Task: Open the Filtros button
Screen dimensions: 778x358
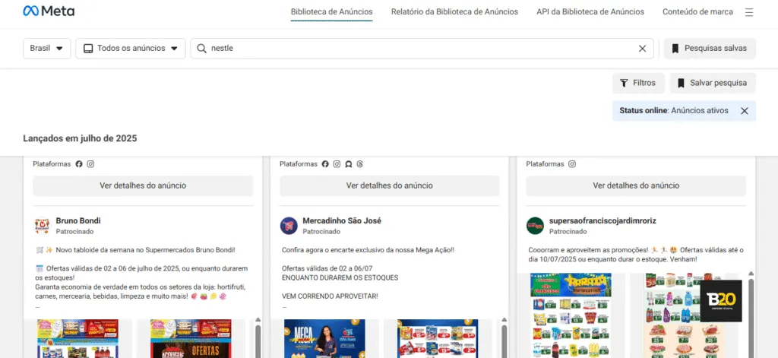Action: [x=638, y=83]
